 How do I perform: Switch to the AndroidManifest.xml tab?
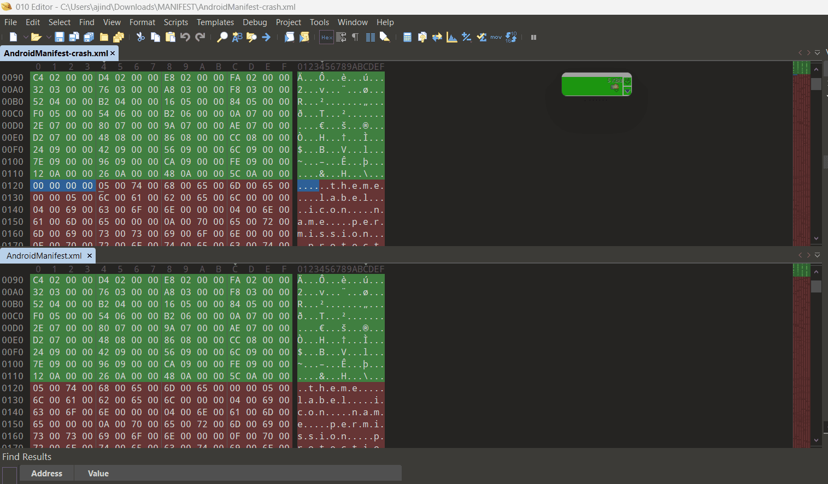click(x=44, y=255)
